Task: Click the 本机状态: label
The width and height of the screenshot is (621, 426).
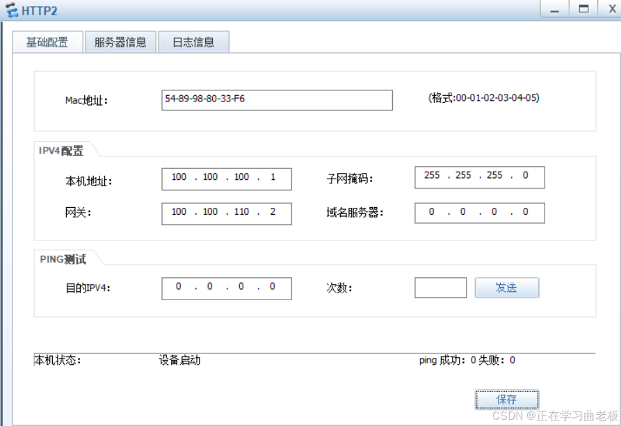Action: pos(58,360)
